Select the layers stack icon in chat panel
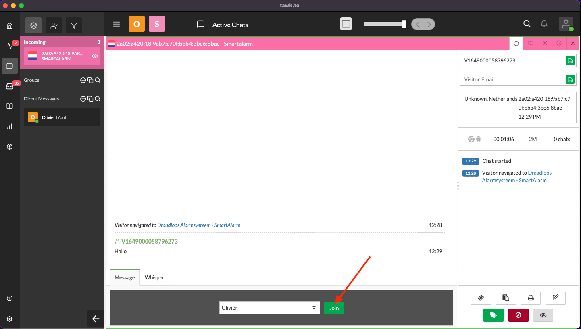This screenshot has height=329, width=581. click(33, 25)
